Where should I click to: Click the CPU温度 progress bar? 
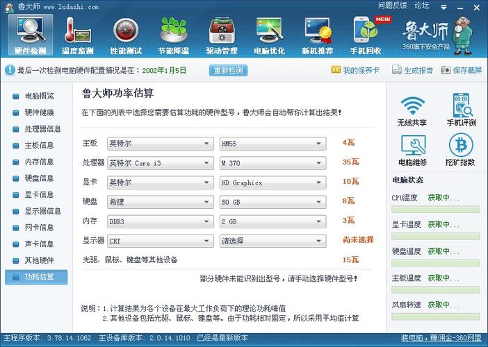point(436,210)
